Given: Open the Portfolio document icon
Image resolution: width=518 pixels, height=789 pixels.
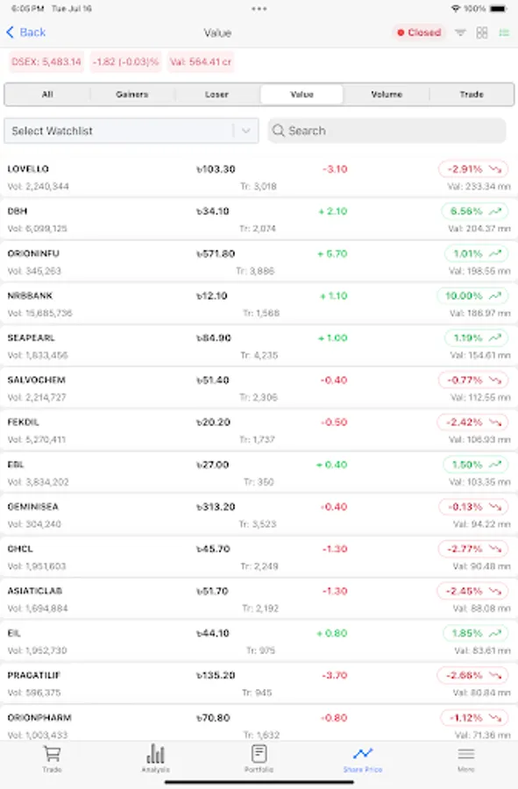Looking at the screenshot, I should click(x=259, y=754).
